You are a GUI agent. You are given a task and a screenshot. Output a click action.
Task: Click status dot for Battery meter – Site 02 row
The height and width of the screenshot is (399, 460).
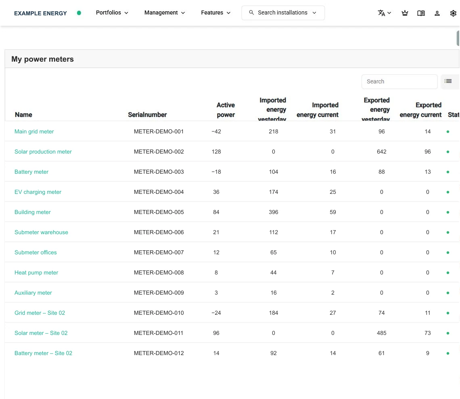[x=447, y=353]
